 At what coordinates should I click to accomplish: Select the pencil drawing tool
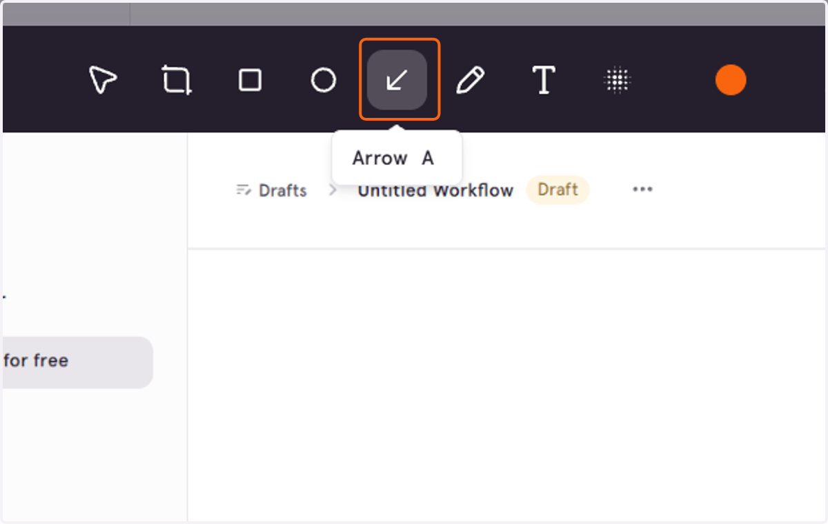click(x=471, y=80)
